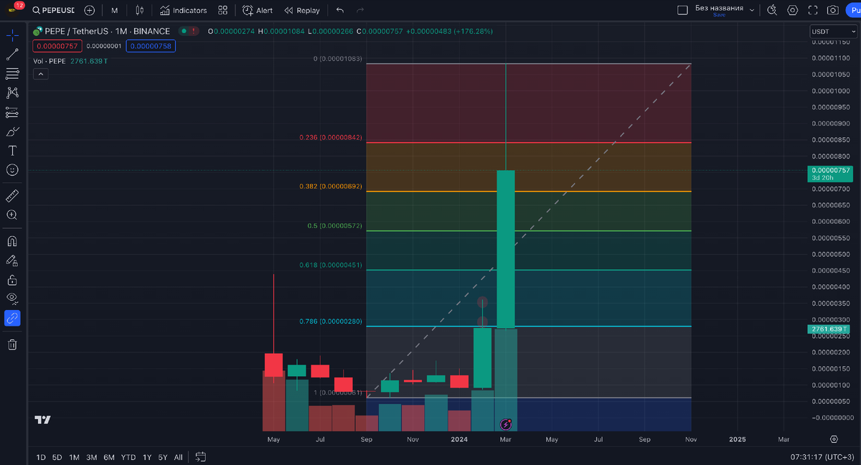Activate the zoom in tool
861x465 pixels.
[x=12, y=215]
